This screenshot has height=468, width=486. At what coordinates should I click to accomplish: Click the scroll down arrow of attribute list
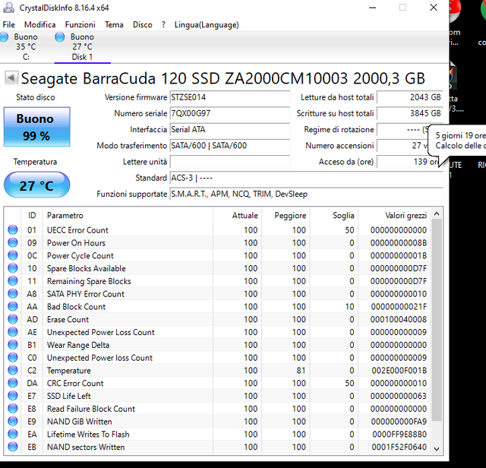click(437, 449)
